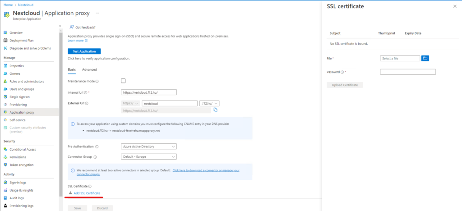The image size is (462, 211).
Task: Click the Thumbprint column header
Action: click(387, 33)
